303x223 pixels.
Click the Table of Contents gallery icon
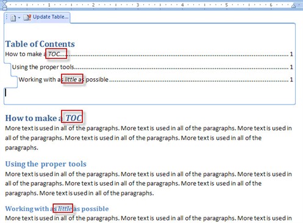(x=13, y=18)
